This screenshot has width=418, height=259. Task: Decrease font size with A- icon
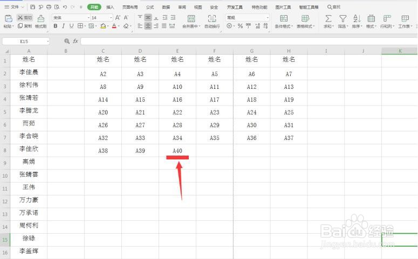click(x=126, y=18)
